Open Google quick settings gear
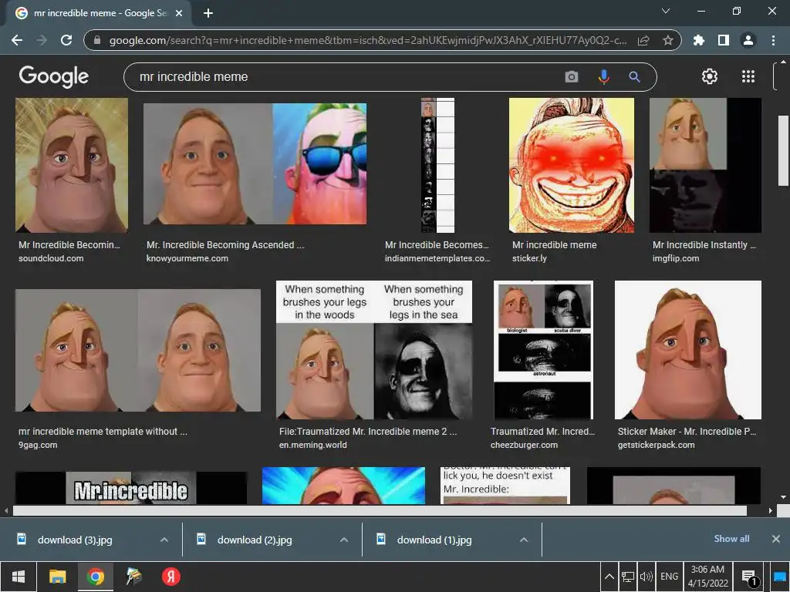This screenshot has width=790, height=592. click(x=710, y=76)
